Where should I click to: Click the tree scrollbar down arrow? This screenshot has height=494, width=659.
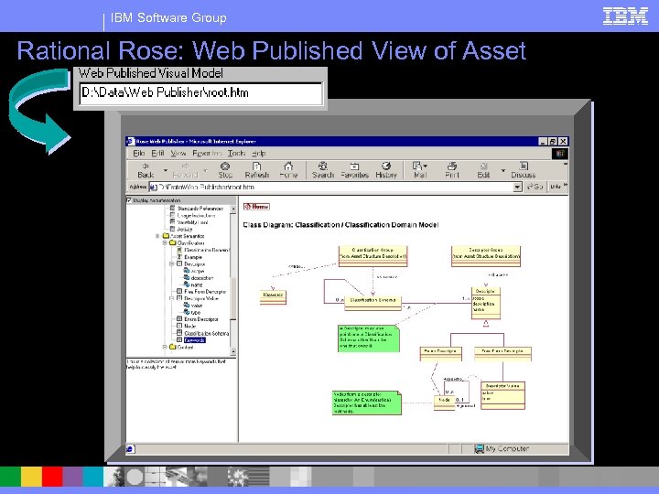233,351
